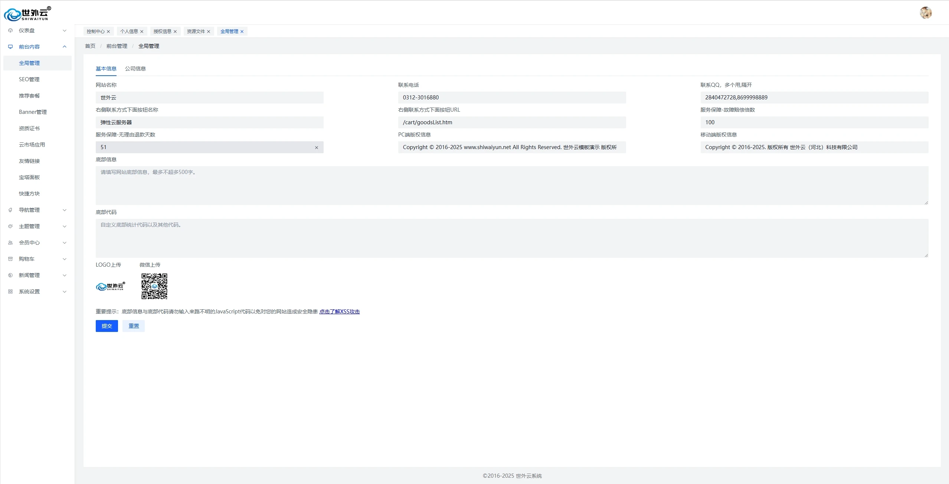This screenshot has height=484, width=949.
Task: Click the news icon beside 新闻管理
Action: click(10, 275)
